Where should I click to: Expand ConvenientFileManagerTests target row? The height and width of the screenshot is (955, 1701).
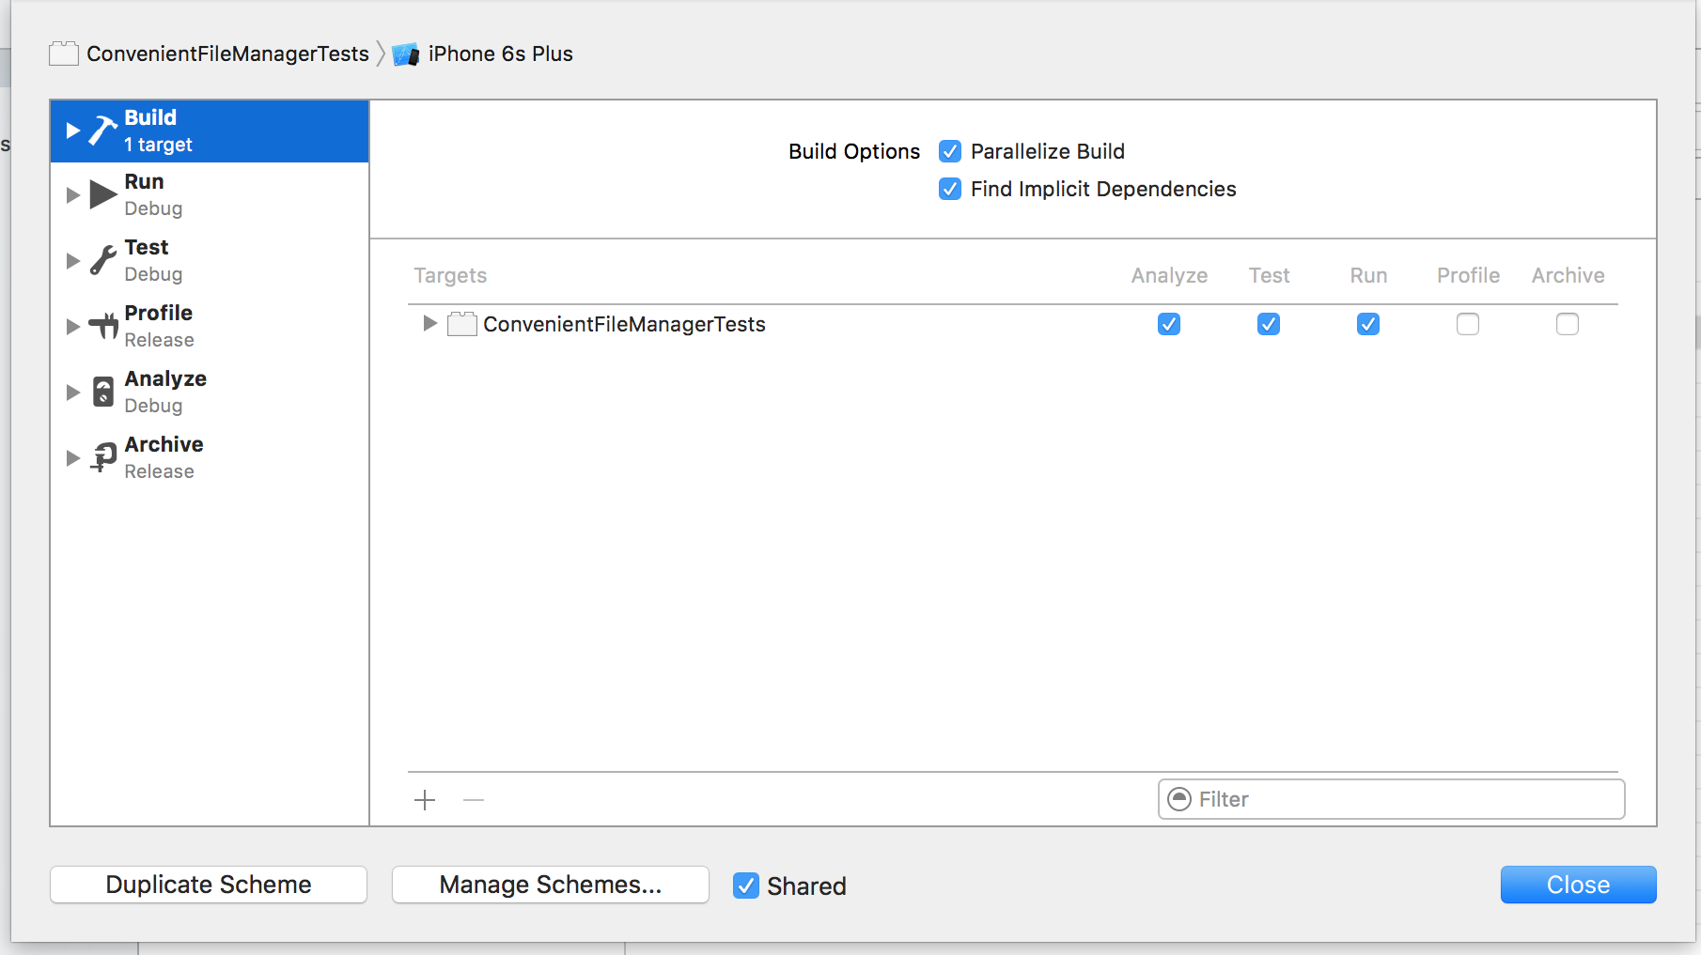(429, 323)
